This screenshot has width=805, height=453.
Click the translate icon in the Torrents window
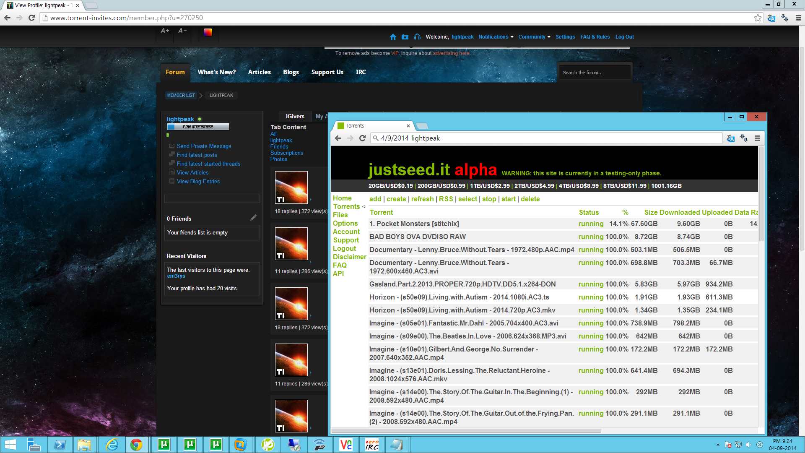(731, 138)
